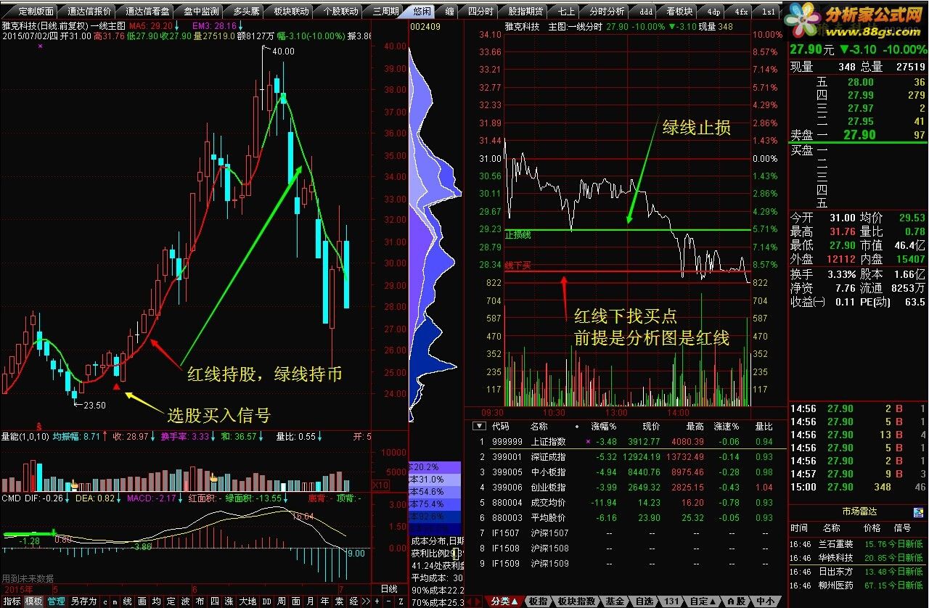Image resolution: width=929 pixels, height=608 pixels.
Task: Select the 盘中监测 tab
Action: (x=201, y=12)
